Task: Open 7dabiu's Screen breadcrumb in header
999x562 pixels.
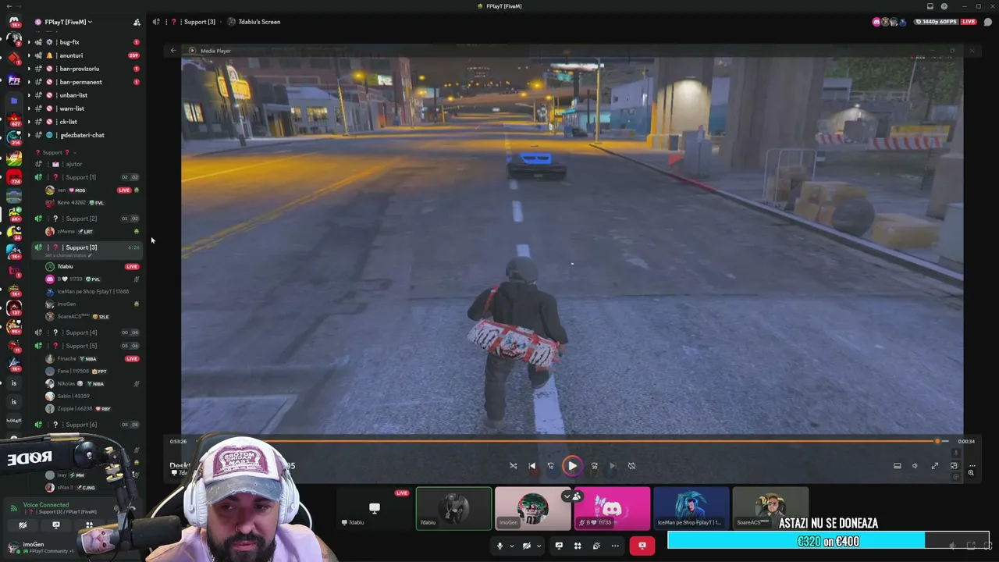Action: (x=259, y=22)
